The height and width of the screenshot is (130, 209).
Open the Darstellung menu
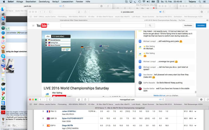coord(44,1)
